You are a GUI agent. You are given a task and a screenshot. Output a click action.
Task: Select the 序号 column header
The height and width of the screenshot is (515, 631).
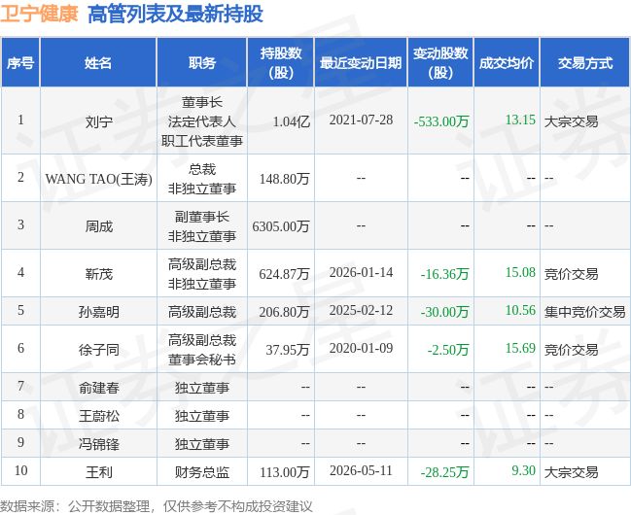(20, 63)
